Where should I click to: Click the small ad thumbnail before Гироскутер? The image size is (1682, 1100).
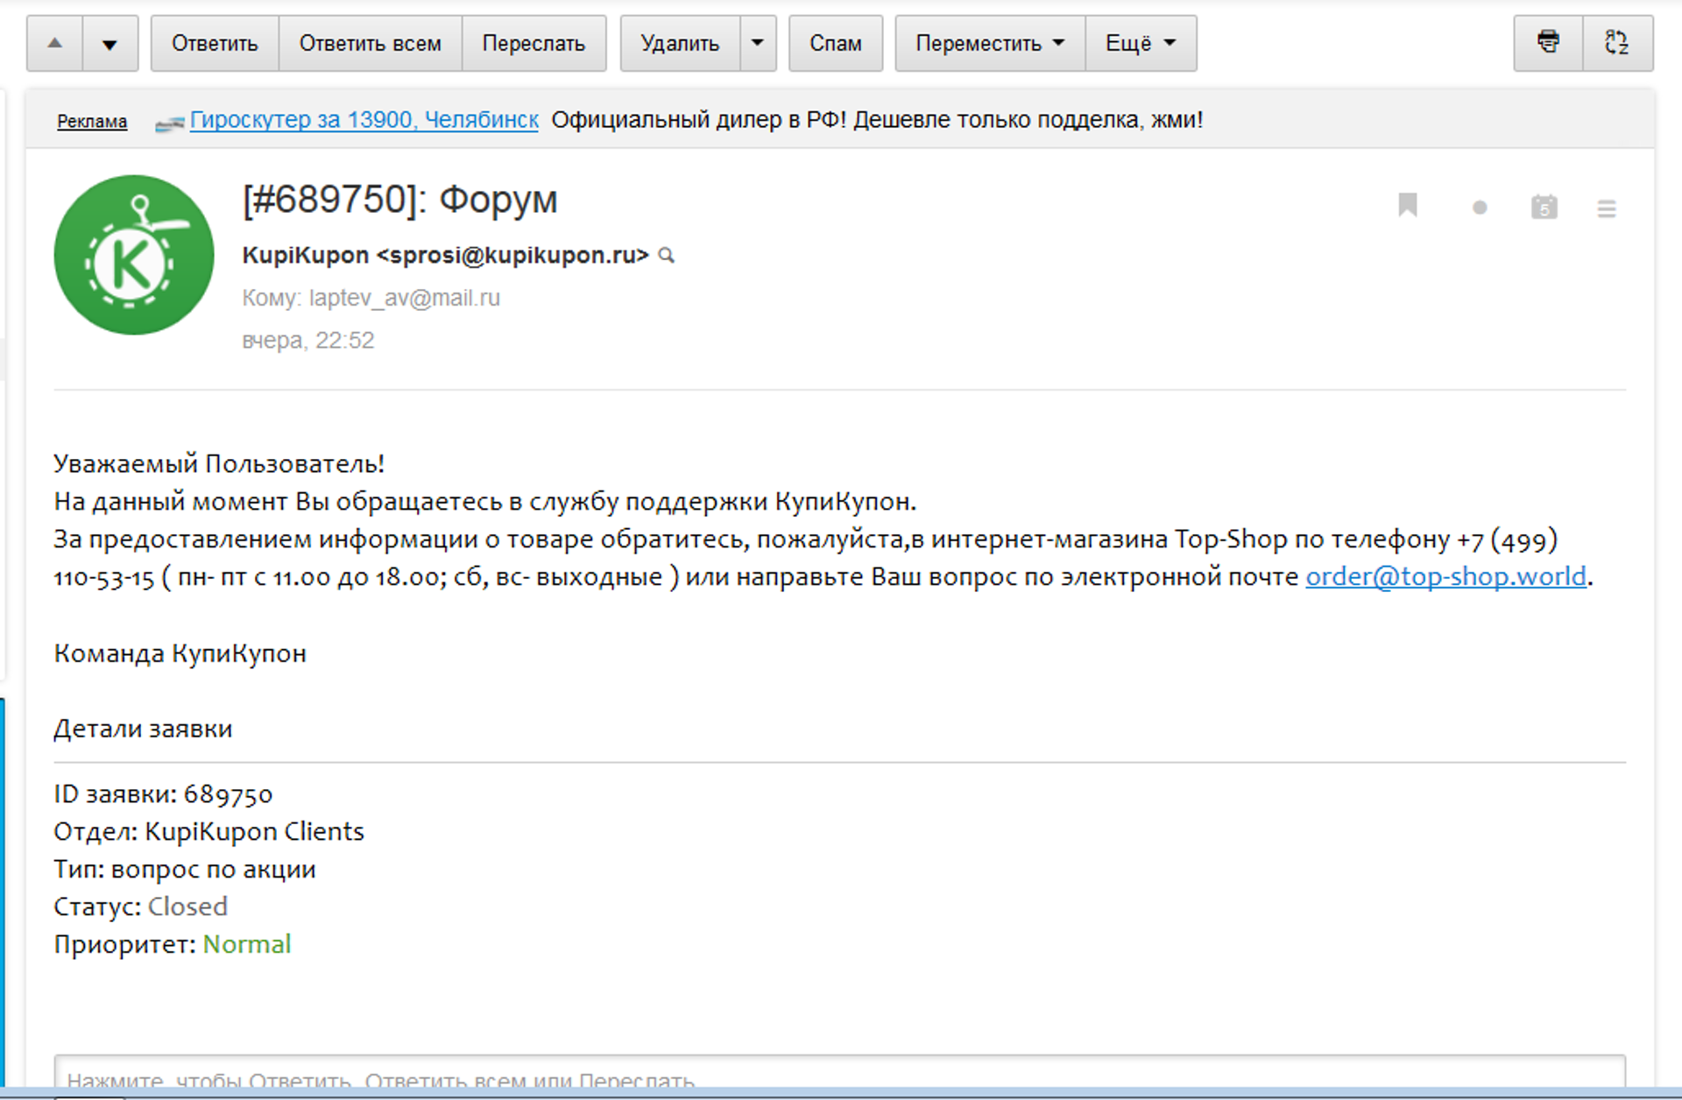coord(170,124)
